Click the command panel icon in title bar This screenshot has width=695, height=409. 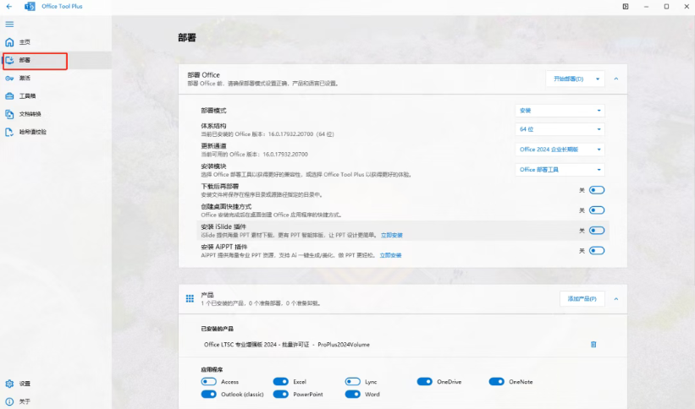coord(626,7)
